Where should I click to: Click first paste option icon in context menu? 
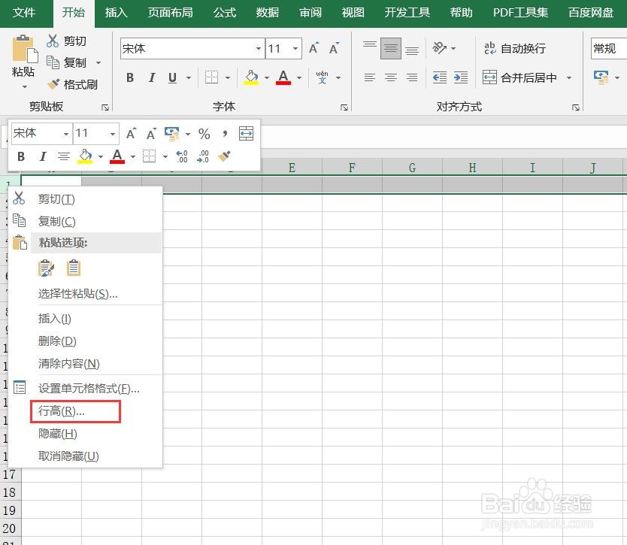point(46,268)
